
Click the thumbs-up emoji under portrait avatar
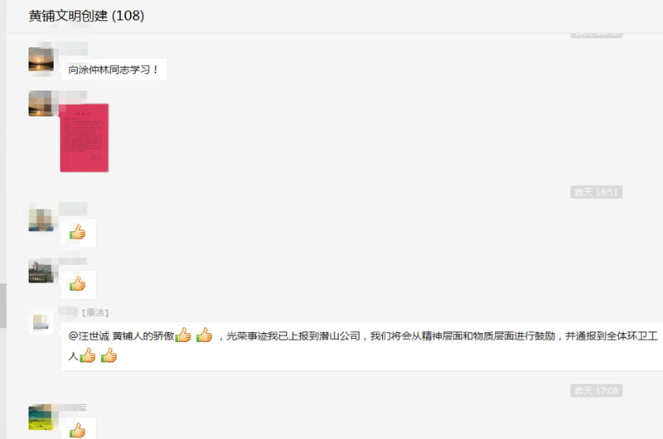click(x=78, y=233)
